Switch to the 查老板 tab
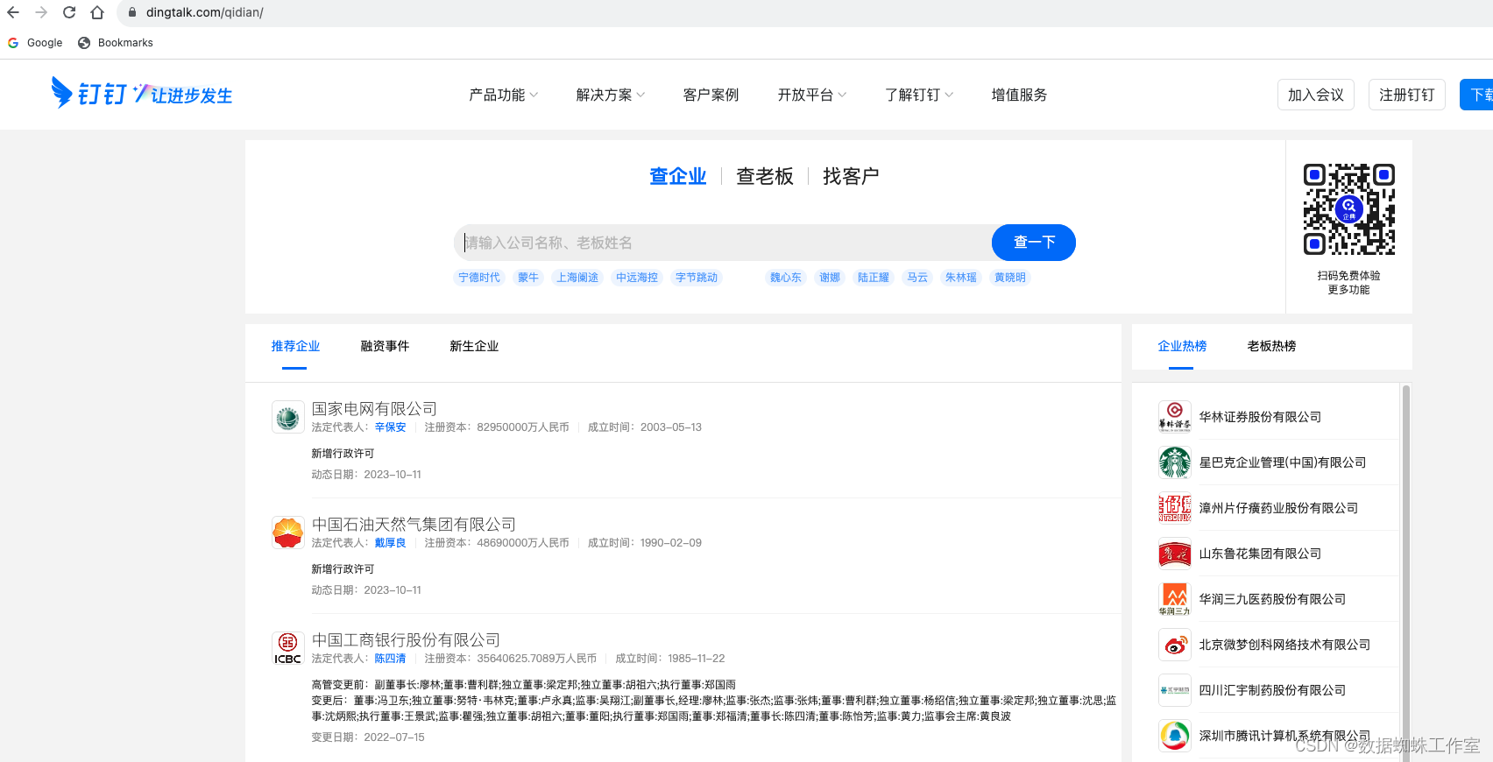Image resolution: width=1493 pixels, height=762 pixels. point(764,176)
